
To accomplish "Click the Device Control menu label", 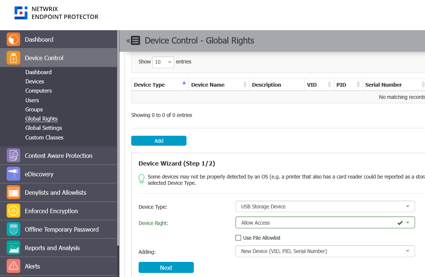I will point(44,58).
